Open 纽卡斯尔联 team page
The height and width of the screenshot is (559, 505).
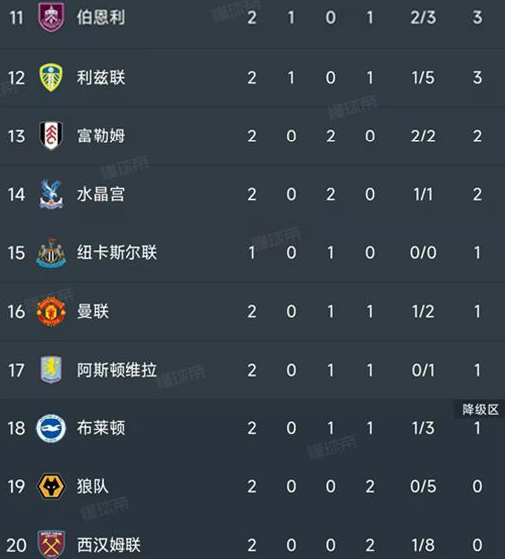[117, 253]
